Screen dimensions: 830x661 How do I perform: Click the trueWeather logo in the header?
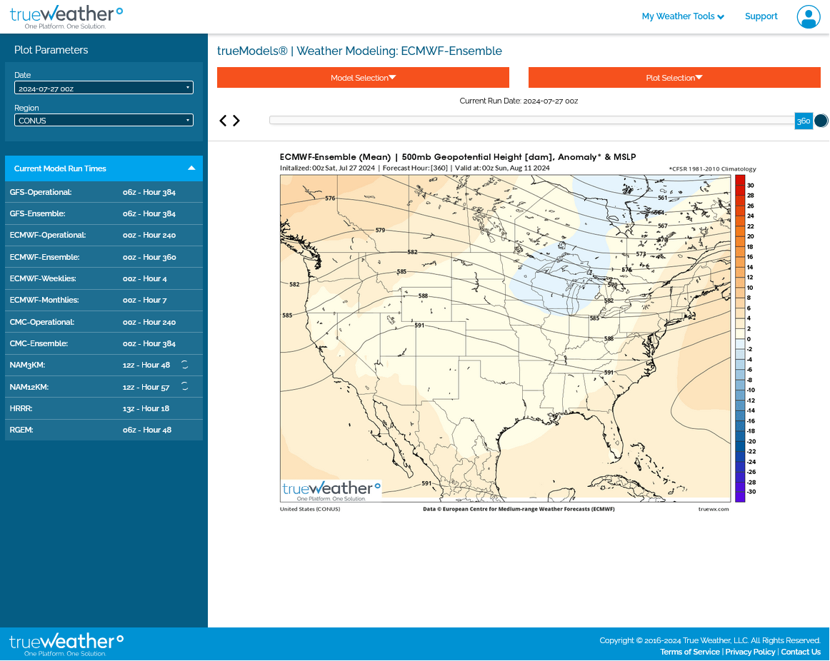pyautogui.click(x=66, y=17)
